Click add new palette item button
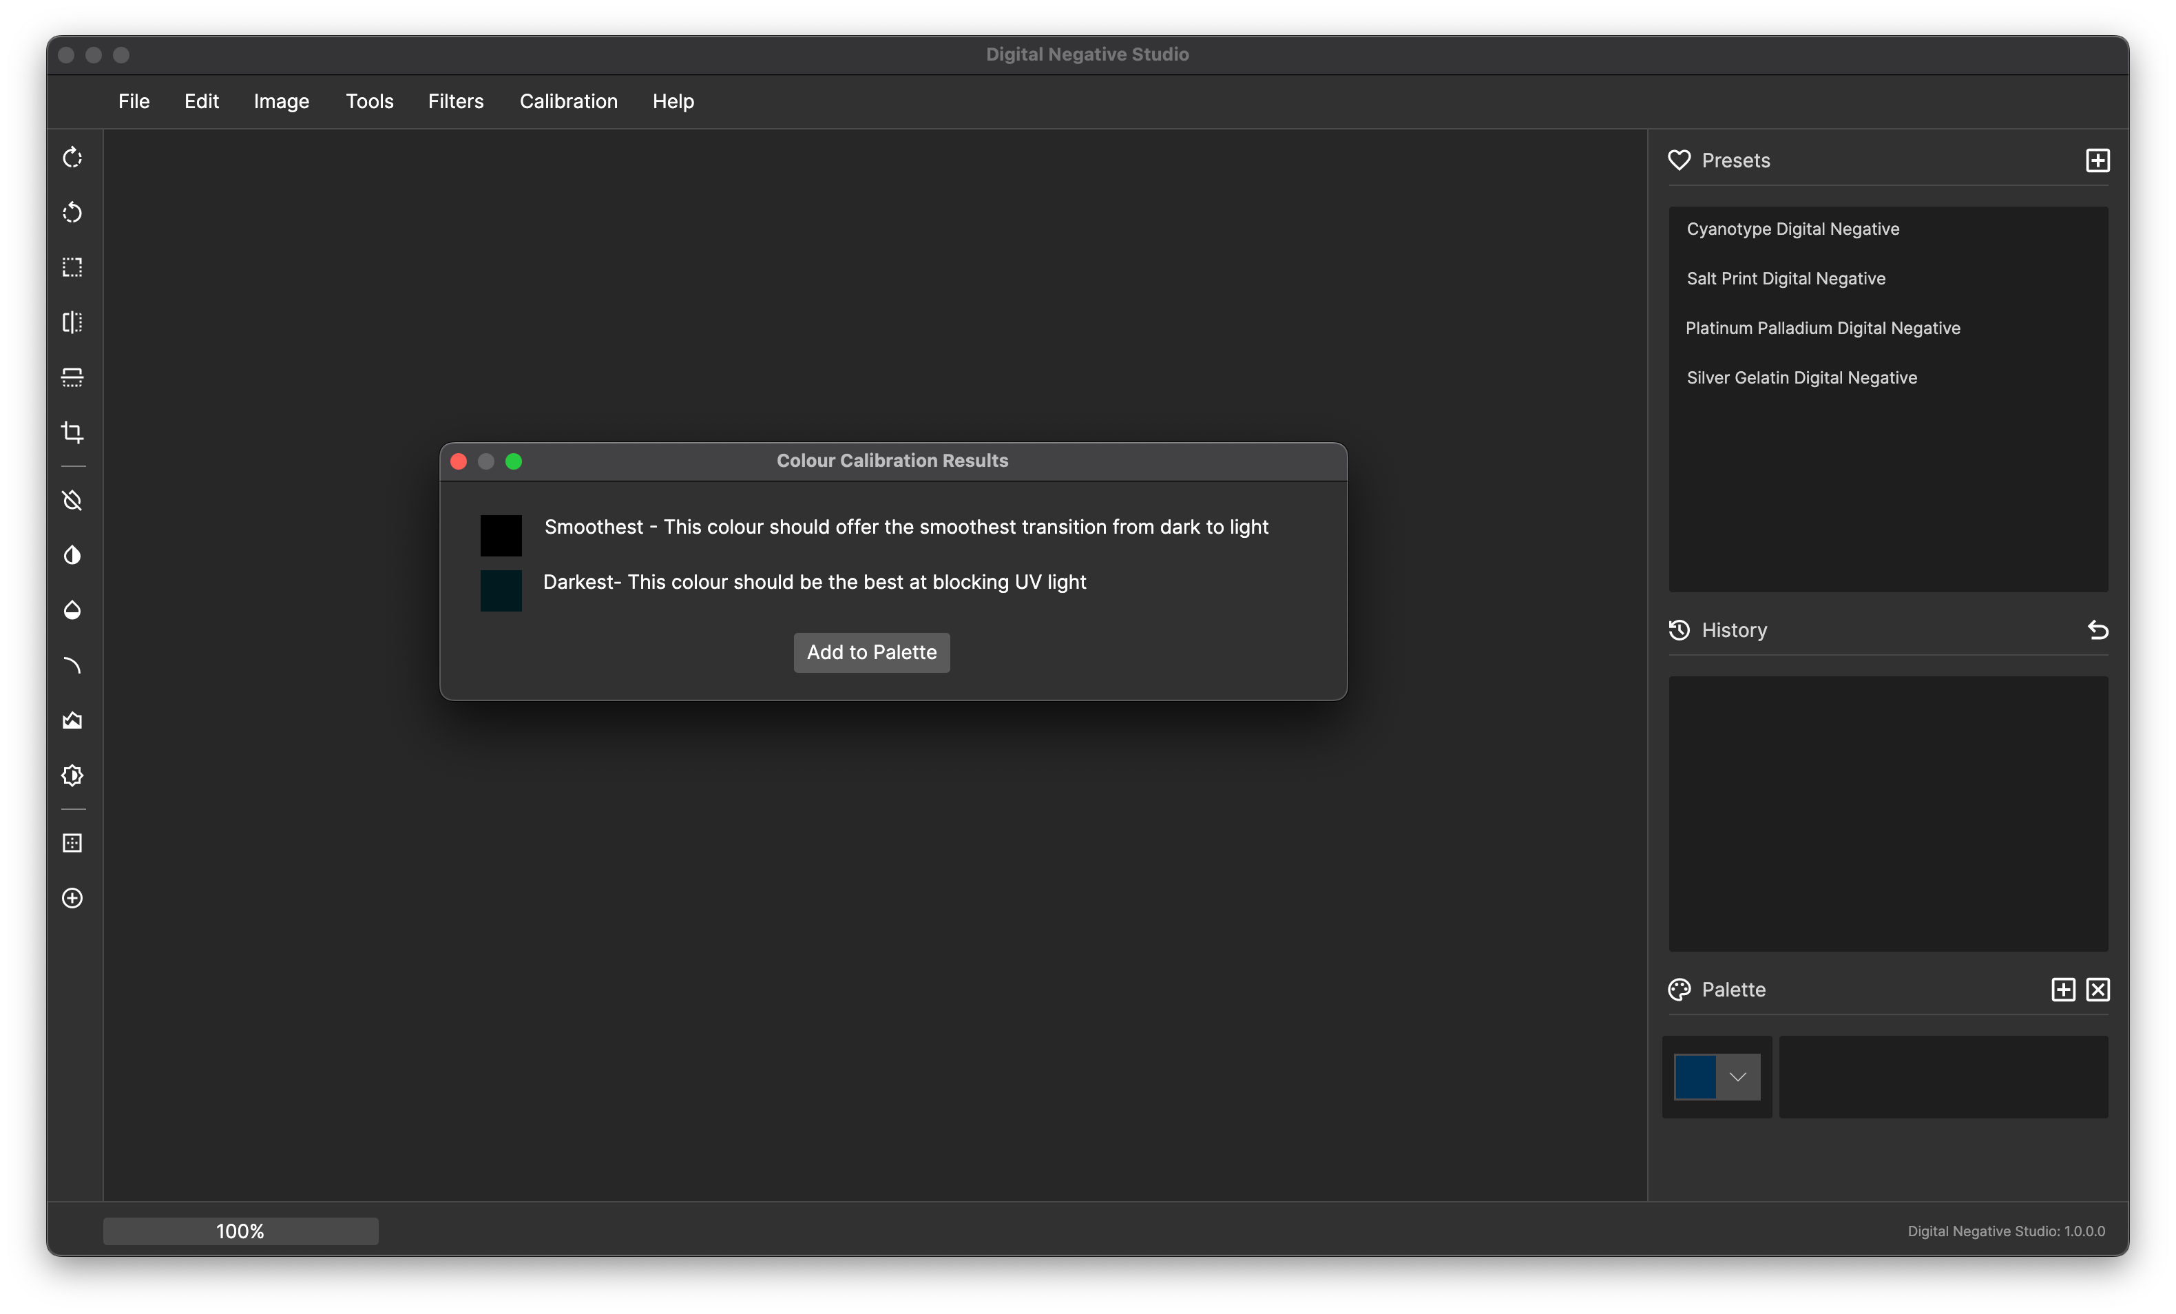 [2062, 989]
